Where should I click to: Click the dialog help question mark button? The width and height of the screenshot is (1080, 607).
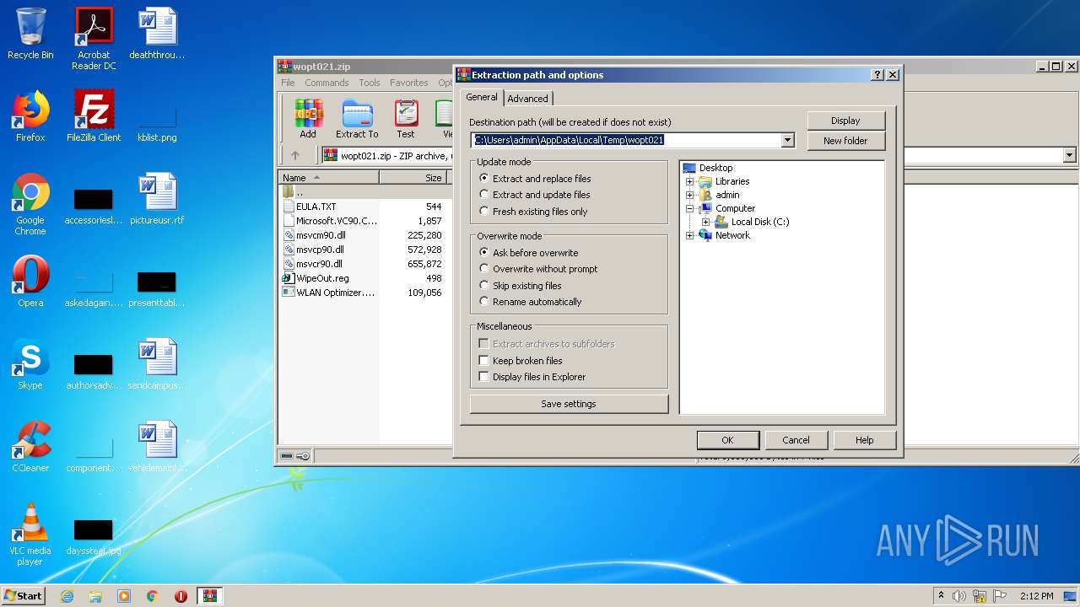877,74
